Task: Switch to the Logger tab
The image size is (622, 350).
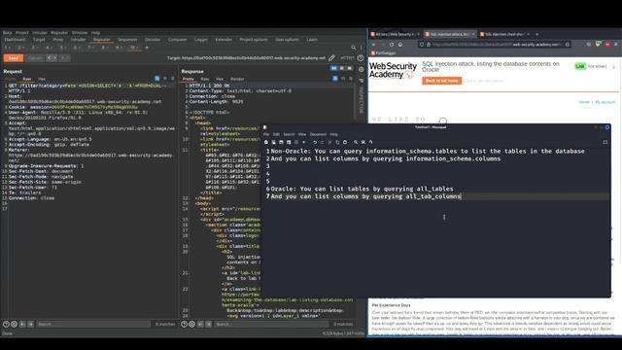Action: click(201, 40)
